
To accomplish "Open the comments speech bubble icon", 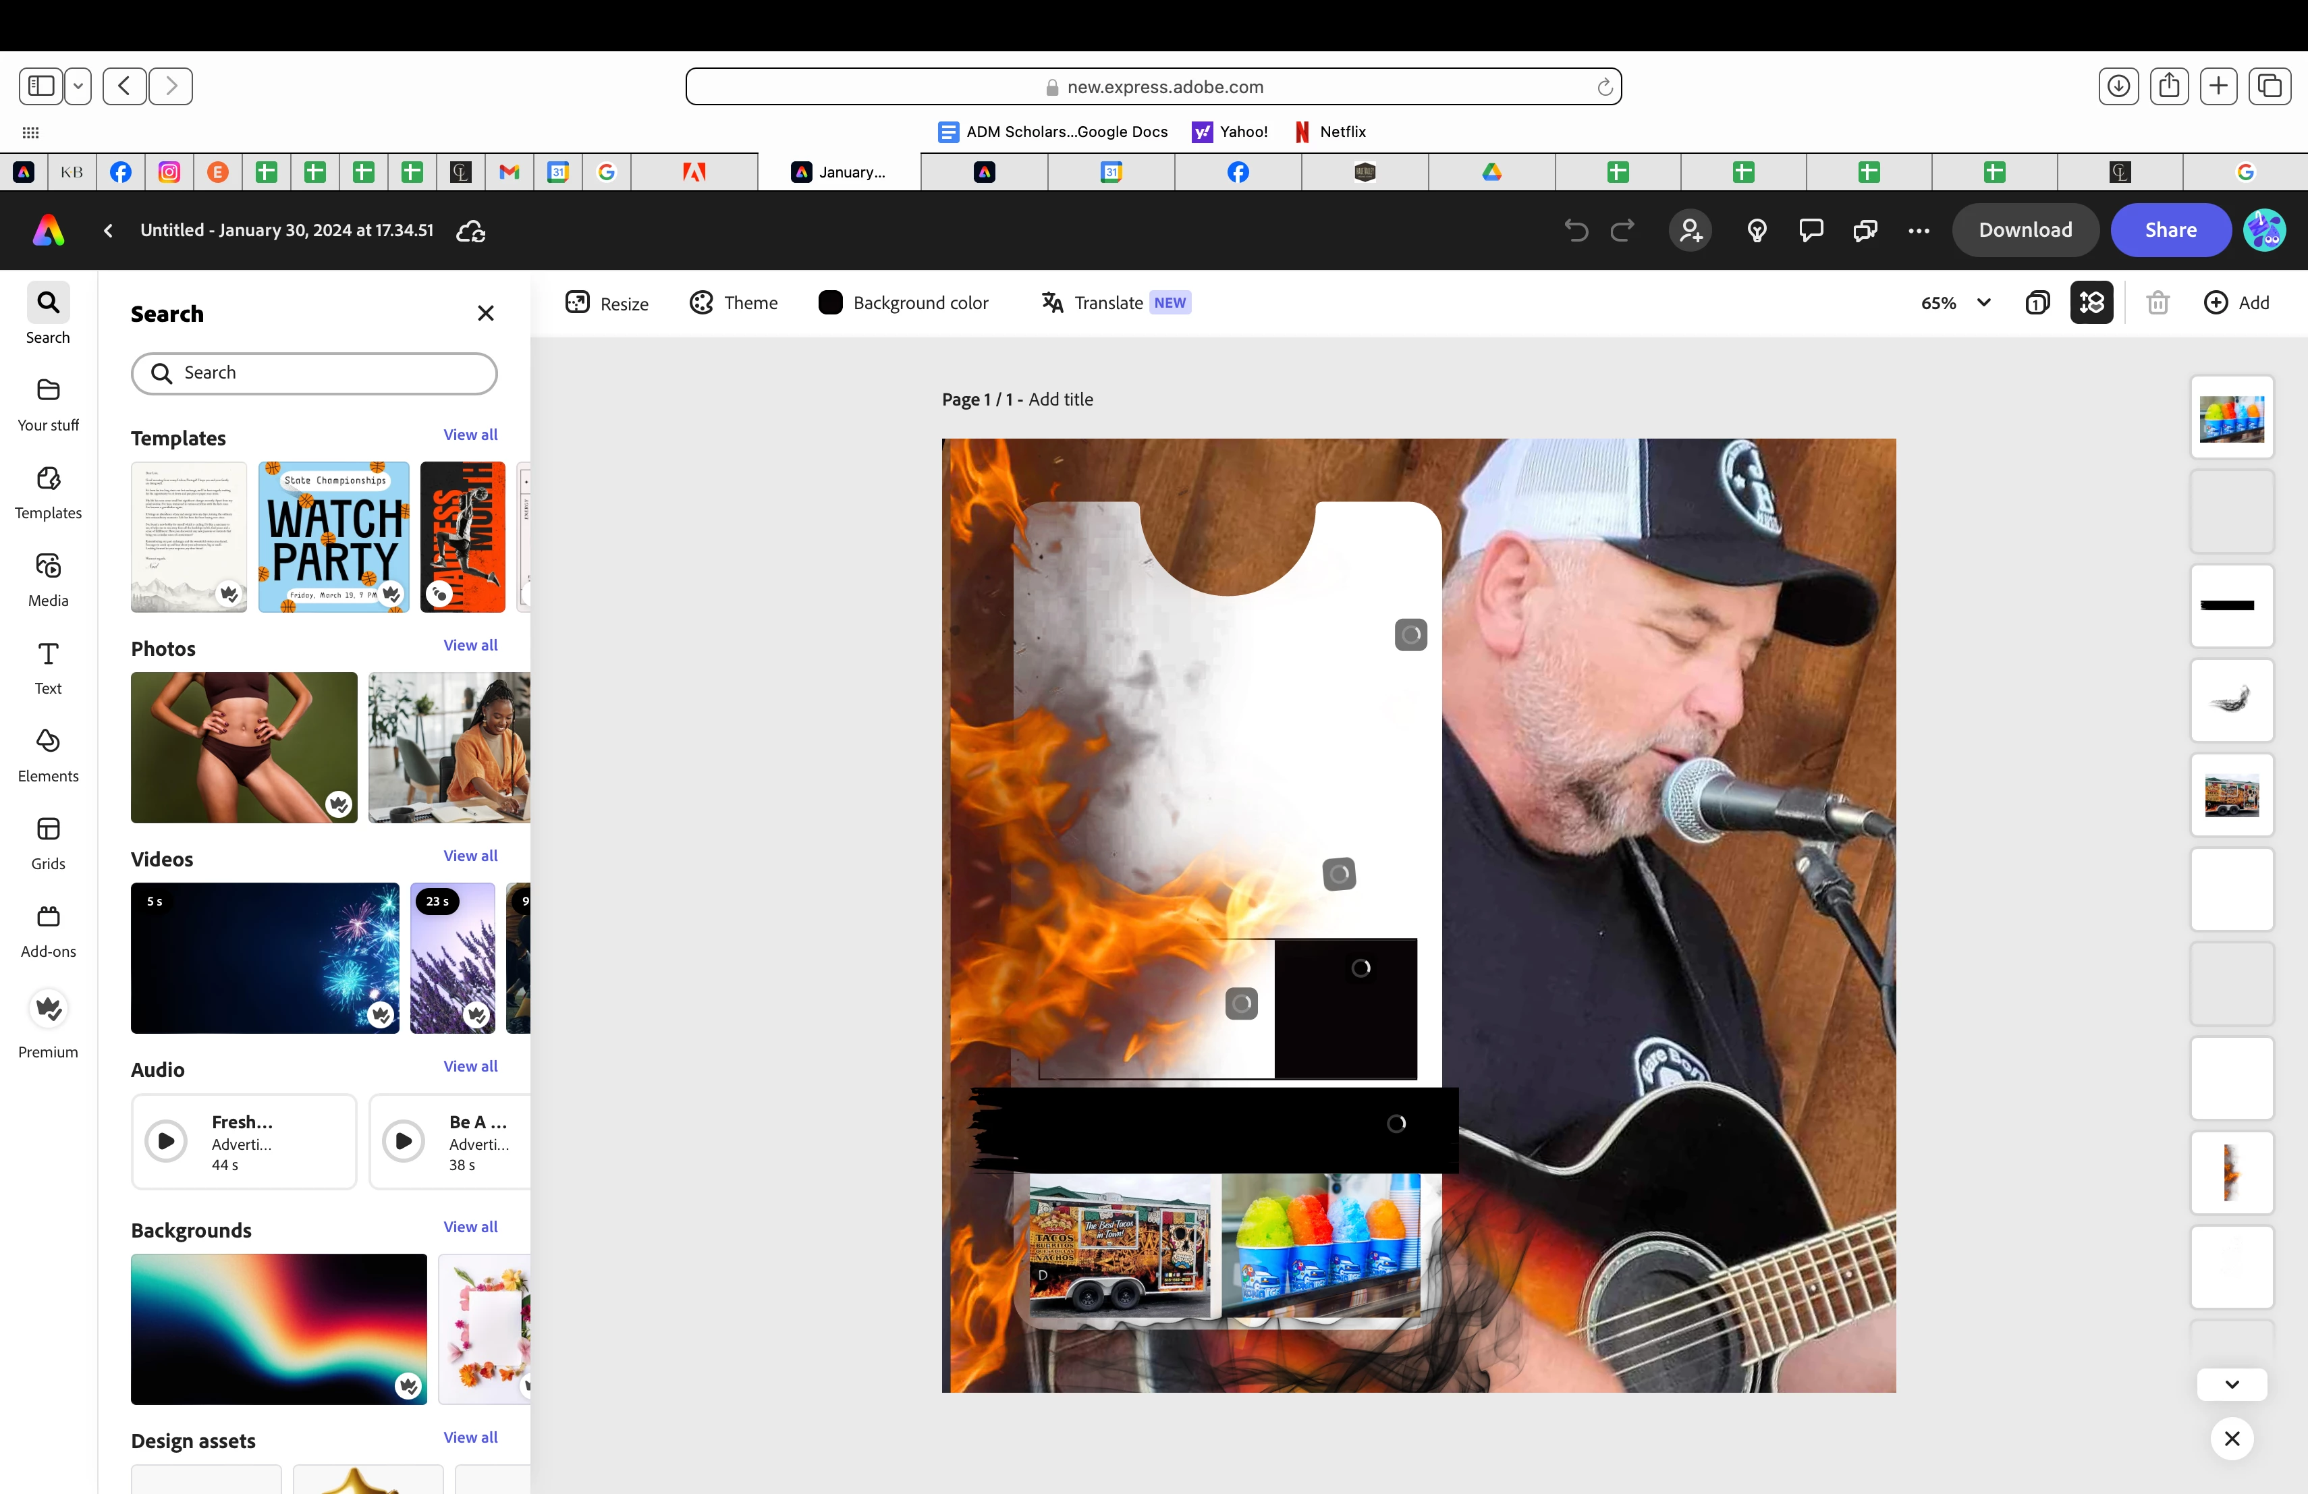I will pyautogui.click(x=1811, y=230).
